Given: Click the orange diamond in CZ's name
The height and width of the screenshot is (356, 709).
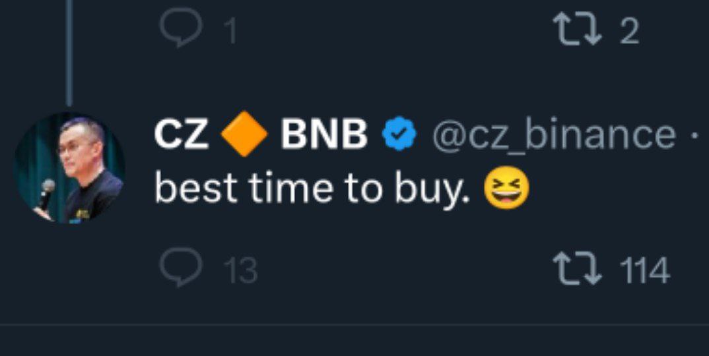Looking at the screenshot, I should [244, 135].
